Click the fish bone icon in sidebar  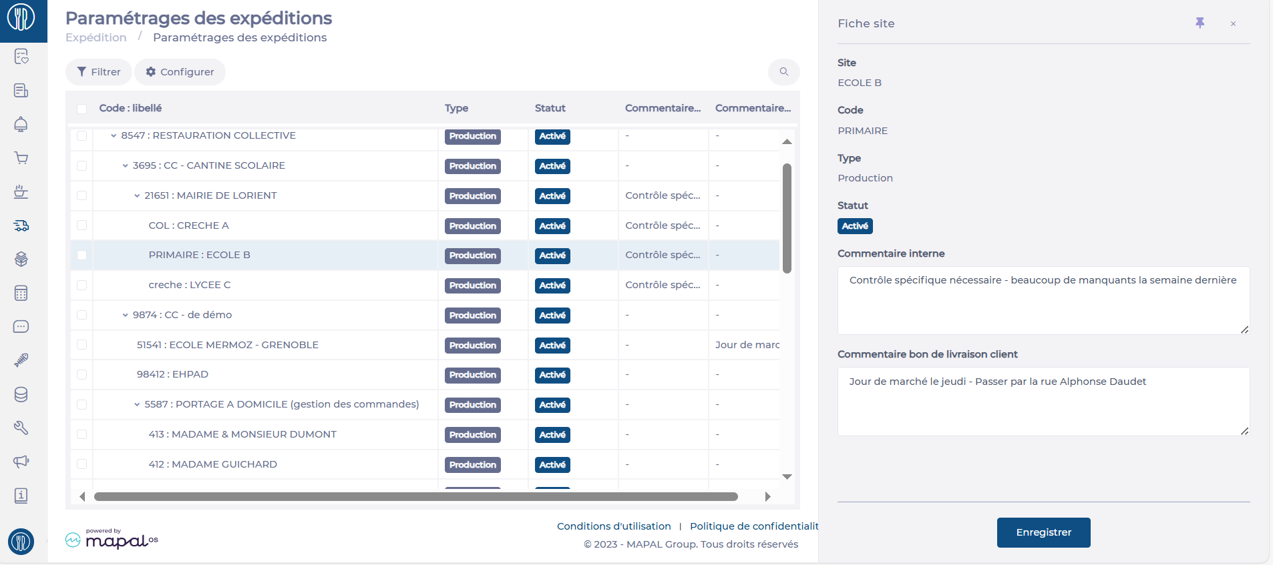[21, 361]
